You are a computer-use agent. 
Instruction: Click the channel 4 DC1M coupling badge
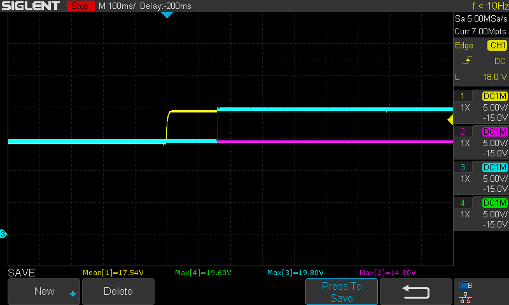[x=494, y=203]
